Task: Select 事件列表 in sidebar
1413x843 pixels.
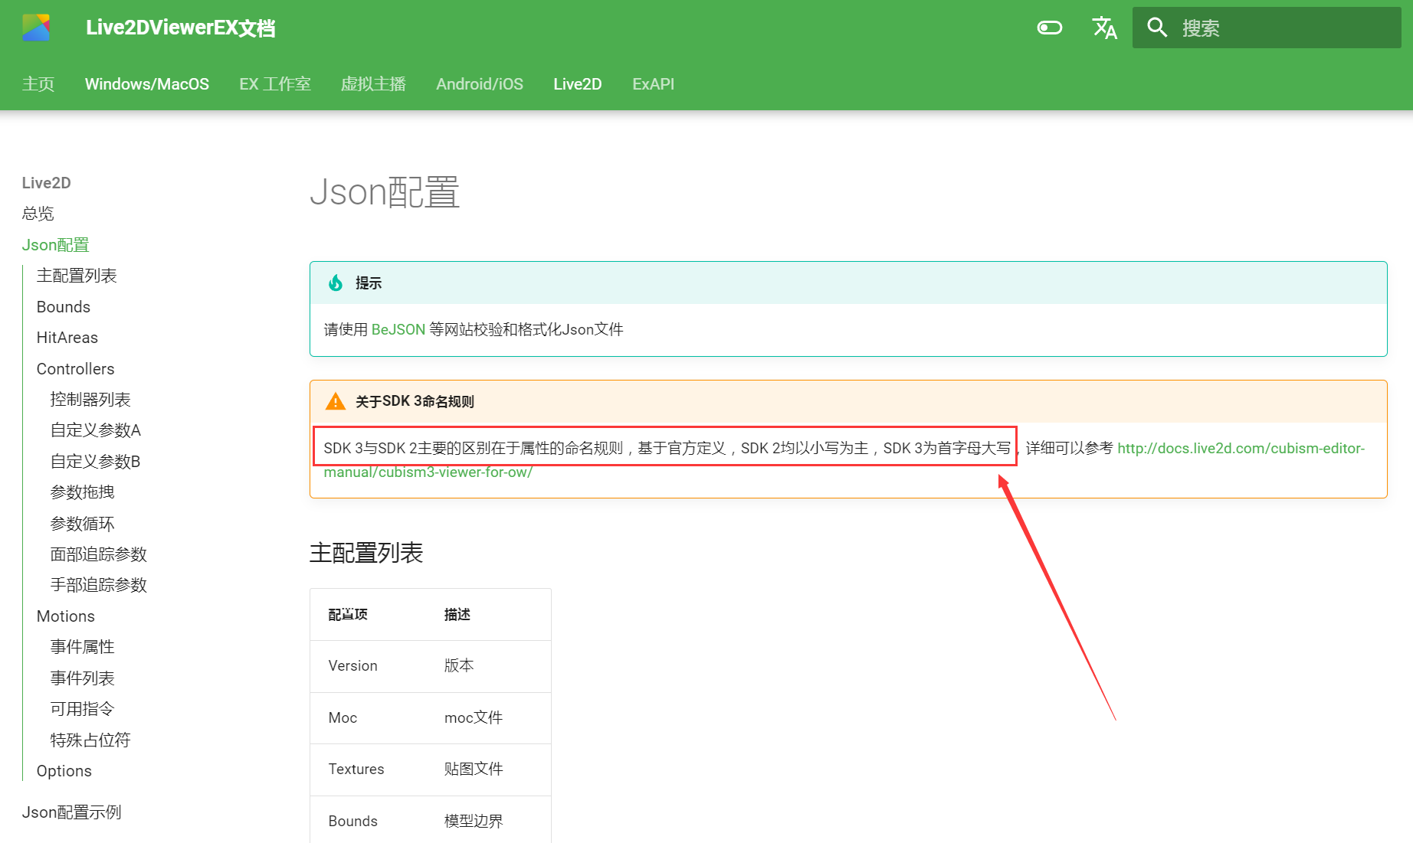Action: 83,678
